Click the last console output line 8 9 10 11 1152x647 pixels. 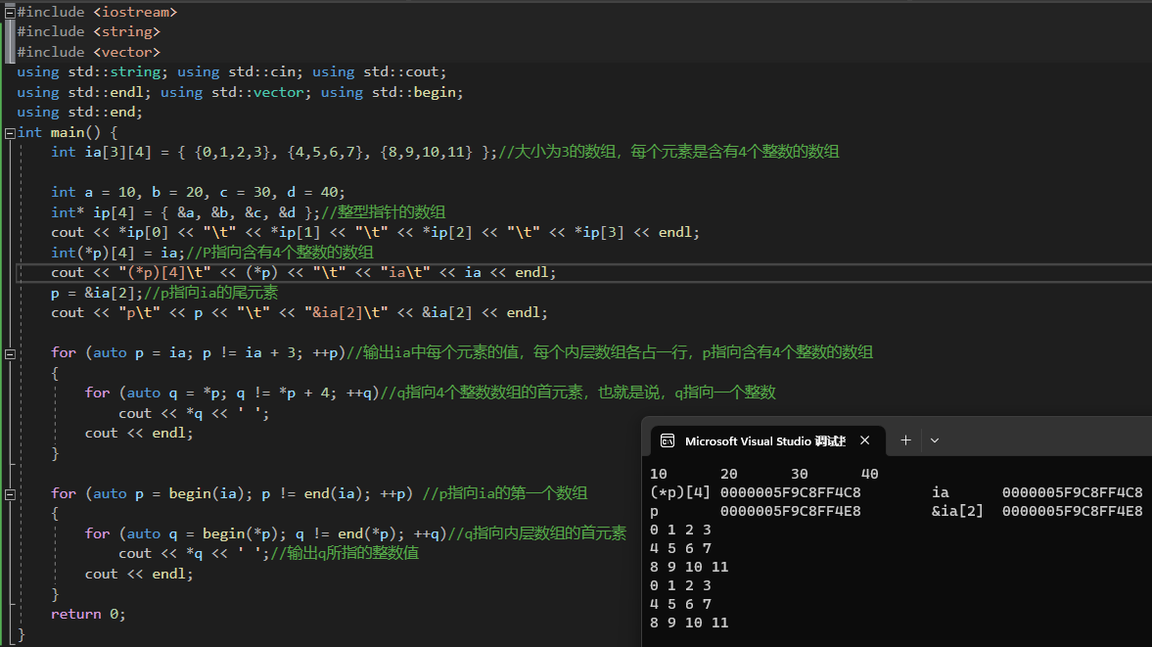[x=689, y=623]
